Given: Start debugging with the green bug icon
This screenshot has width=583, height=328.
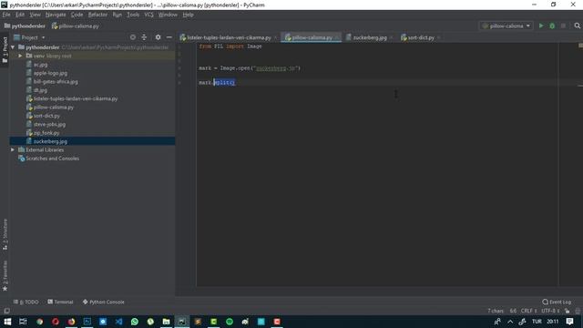Looking at the screenshot, I should click(552, 26).
